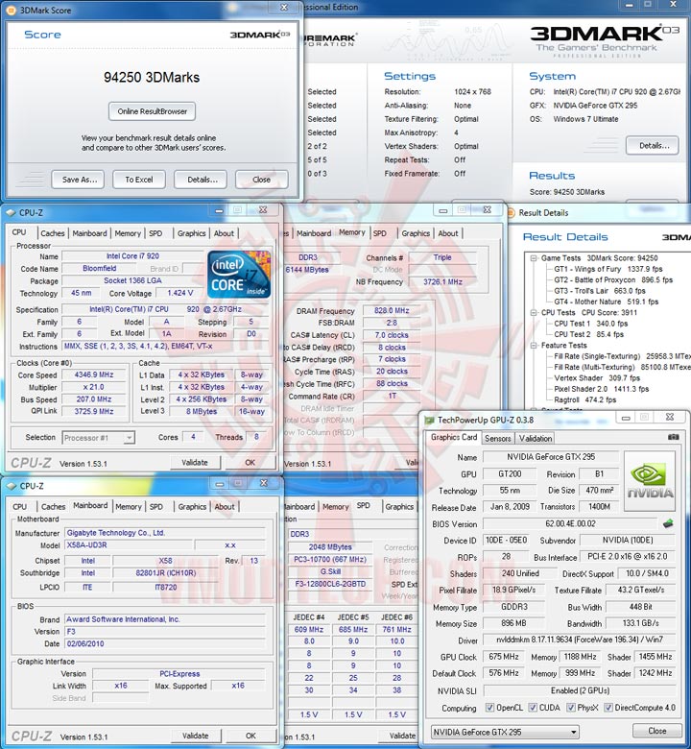Image resolution: width=691 pixels, height=749 pixels.
Task: Click Save As... in 3DMark Score window
Action: [80, 180]
